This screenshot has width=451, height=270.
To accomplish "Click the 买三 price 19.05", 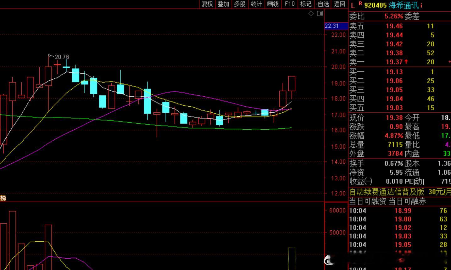I will coord(394,90).
